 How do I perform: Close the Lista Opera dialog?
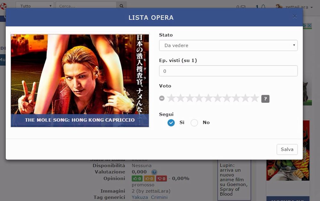coord(294,17)
